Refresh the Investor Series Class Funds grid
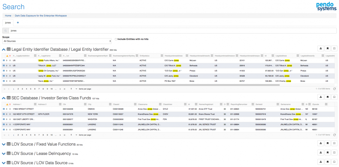 (x=334, y=135)
